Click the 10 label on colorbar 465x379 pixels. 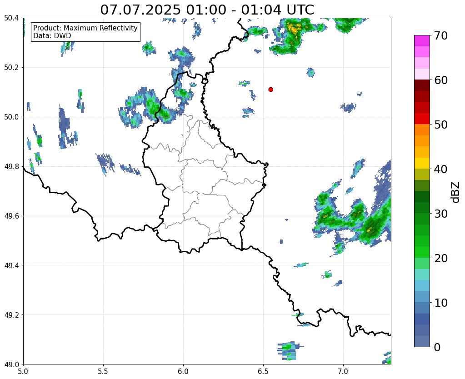440,303
